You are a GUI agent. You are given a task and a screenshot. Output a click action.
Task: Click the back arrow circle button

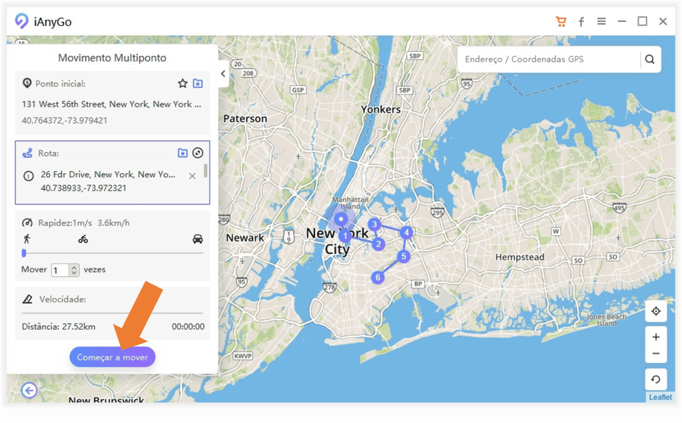pos(29,390)
